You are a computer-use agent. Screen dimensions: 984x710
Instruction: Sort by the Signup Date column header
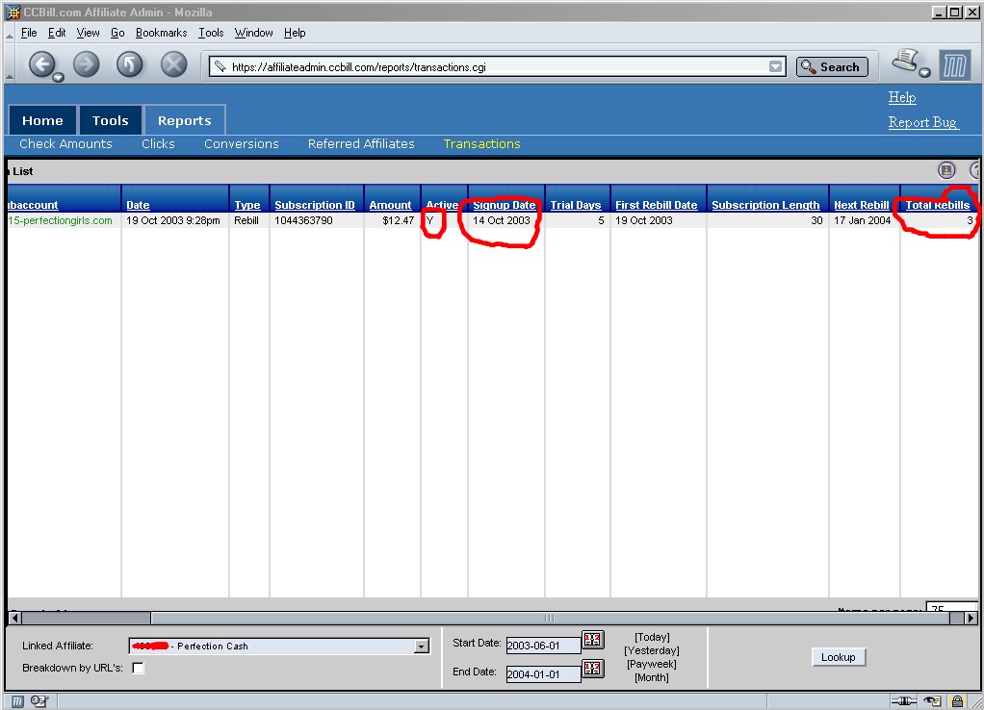point(504,205)
